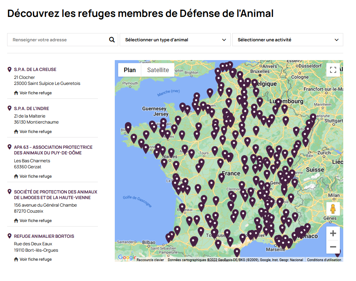Open REFUGE ANIMALIER BORTOIS title

tap(44, 236)
